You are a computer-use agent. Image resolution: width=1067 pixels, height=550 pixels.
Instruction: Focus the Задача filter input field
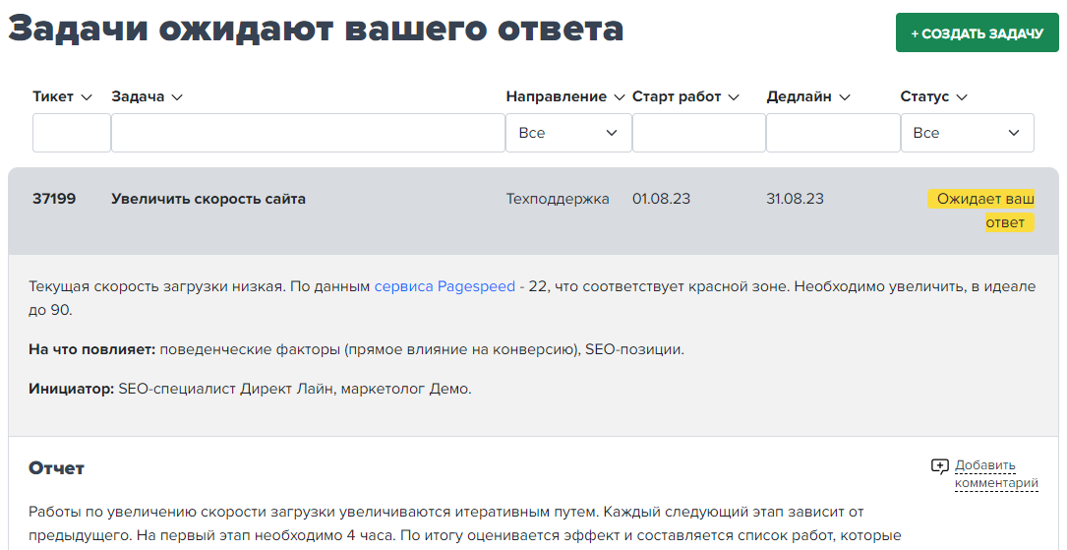click(308, 133)
